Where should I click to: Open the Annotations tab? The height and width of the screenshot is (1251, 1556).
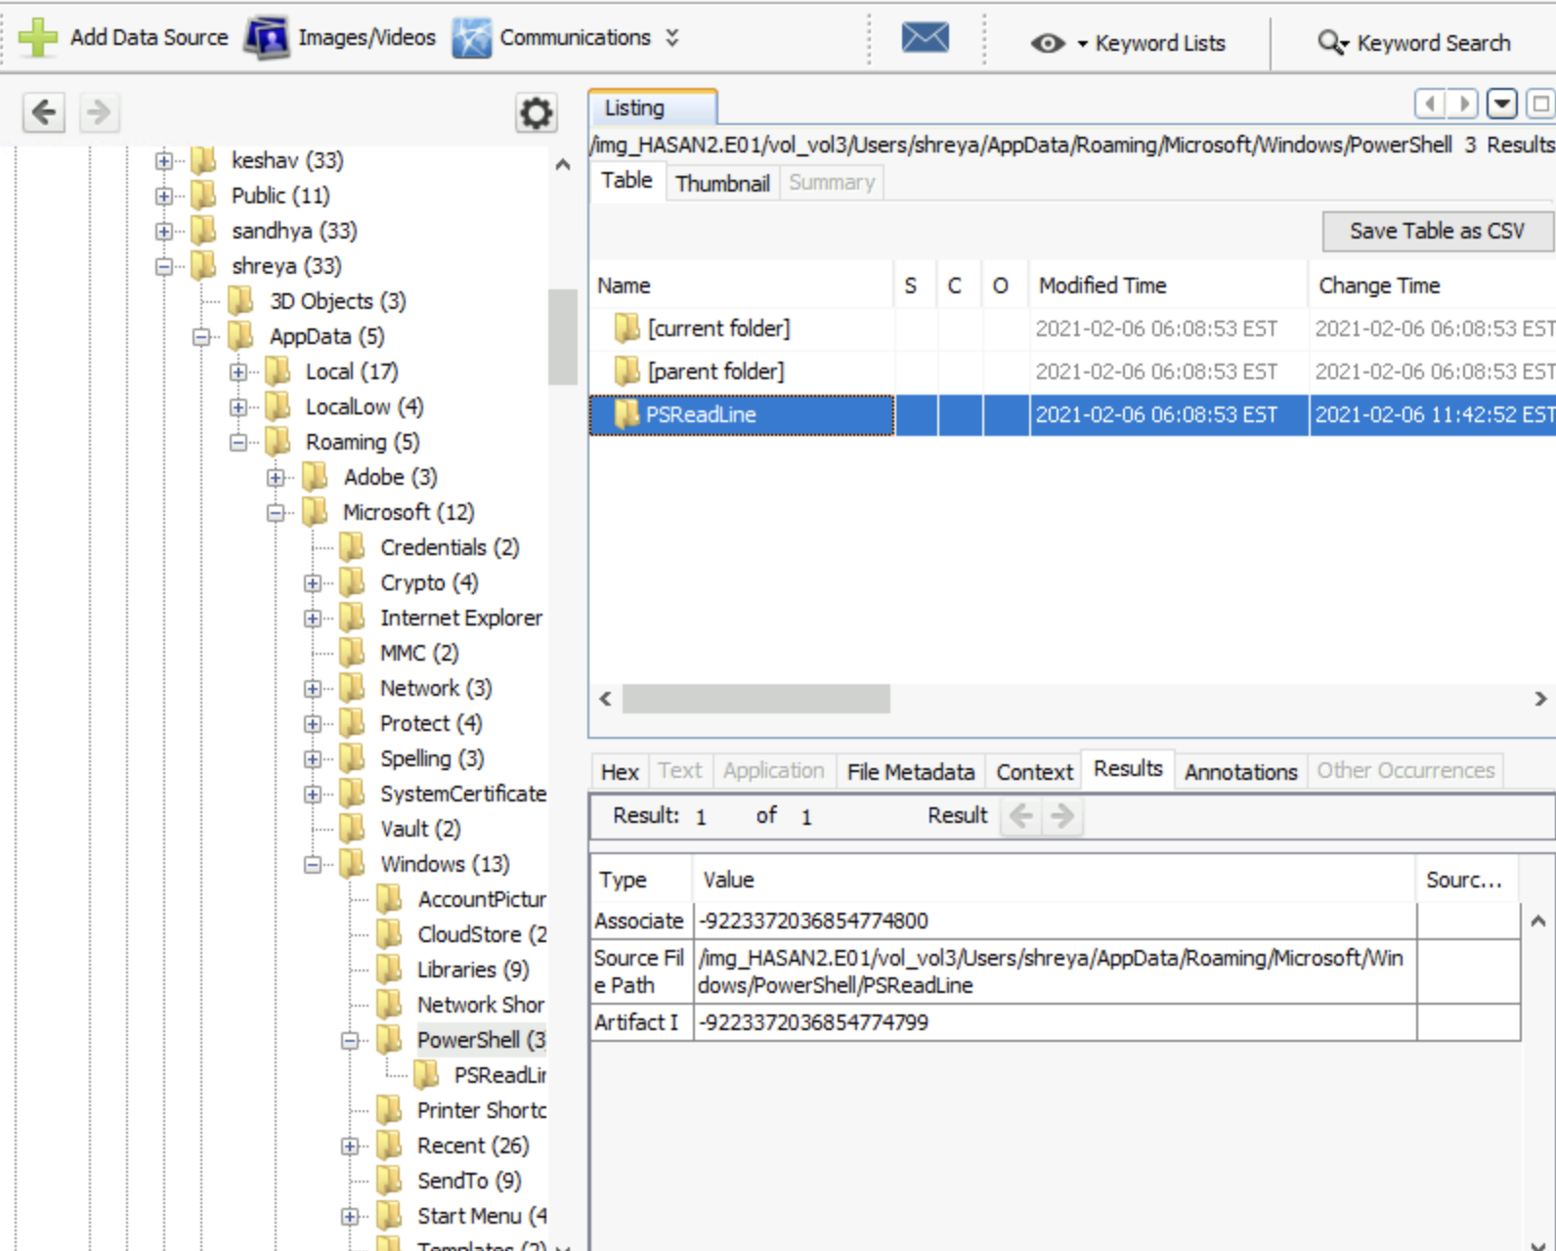pyautogui.click(x=1240, y=771)
